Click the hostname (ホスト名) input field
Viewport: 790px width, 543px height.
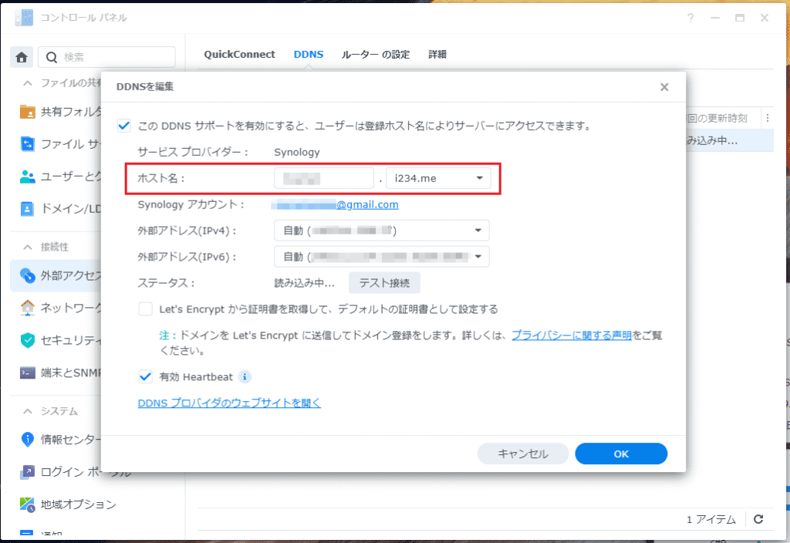[323, 178]
